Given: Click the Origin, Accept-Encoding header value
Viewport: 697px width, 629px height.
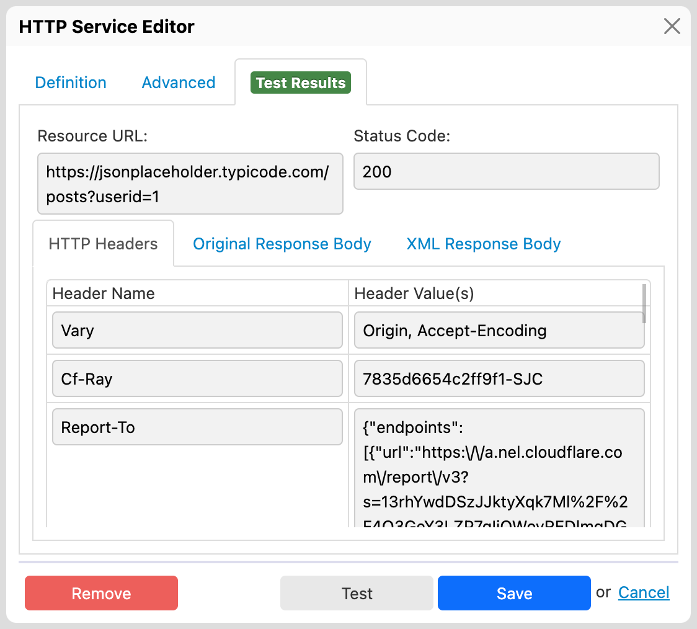Looking at the screenshot, I should [x=499, y=330].
